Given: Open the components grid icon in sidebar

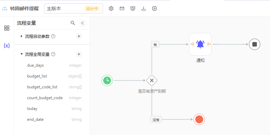Looking at the screenshot, I should coord(7,28).
